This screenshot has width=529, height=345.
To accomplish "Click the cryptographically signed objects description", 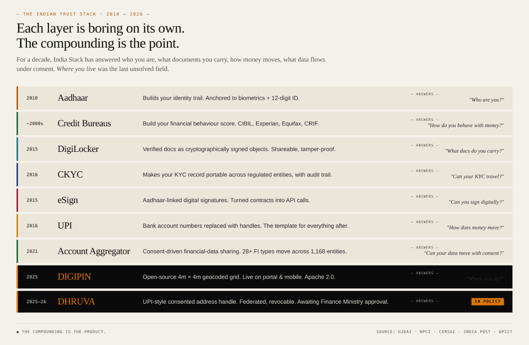I will pyautogui.click(x=239, y=149).
